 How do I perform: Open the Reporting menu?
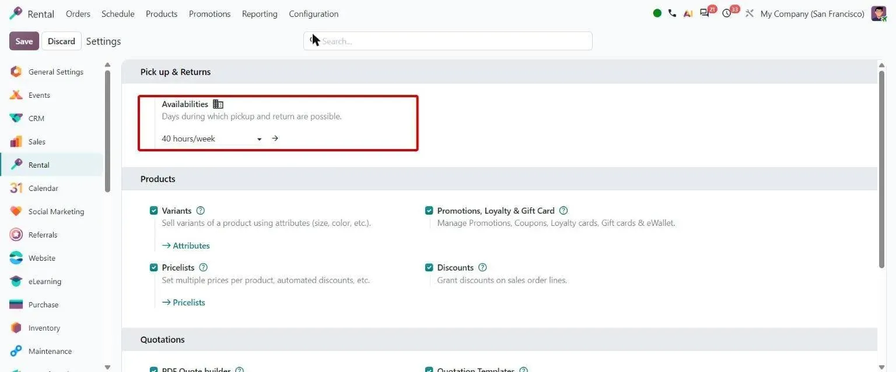(x=260, y=13)
